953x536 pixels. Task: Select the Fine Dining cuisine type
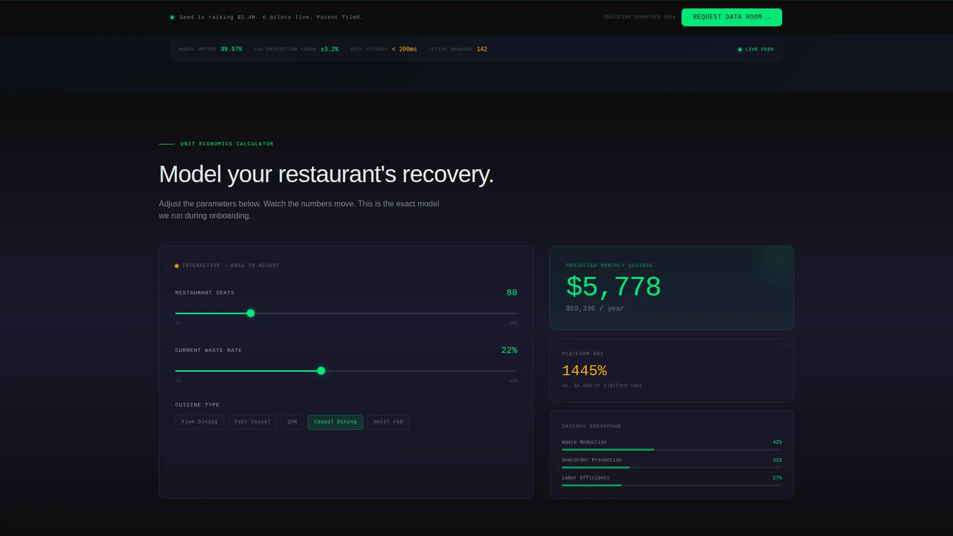(200, 422)
